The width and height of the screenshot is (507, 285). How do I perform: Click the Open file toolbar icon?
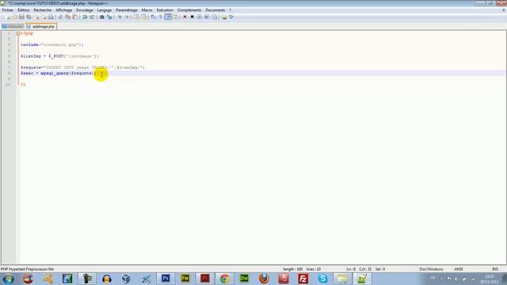14,17
